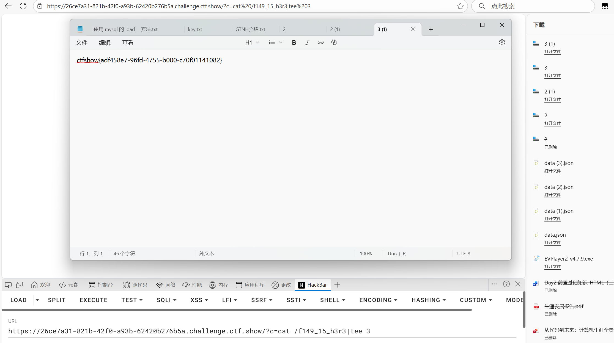This screenshot has width=614, height=343.
Task: Toggle italic formatting in Notepad
Action: (x=307, y=42)
